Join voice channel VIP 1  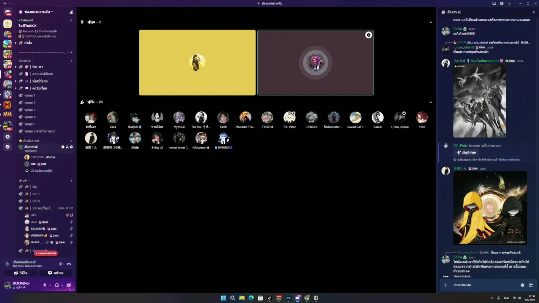[x=45, y=194]
